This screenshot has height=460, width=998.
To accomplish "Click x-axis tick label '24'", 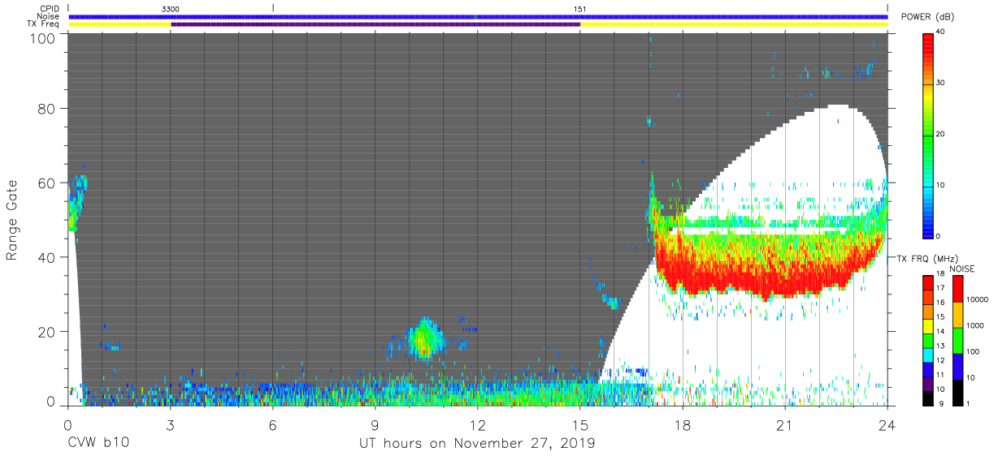I will click(x=887, y=423).
